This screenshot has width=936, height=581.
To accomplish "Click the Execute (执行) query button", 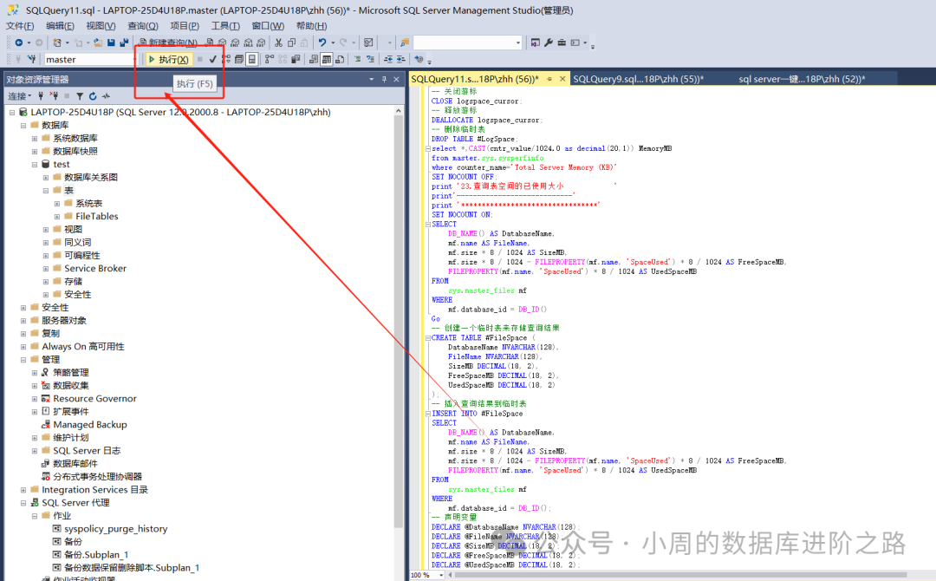I will 169,59.
